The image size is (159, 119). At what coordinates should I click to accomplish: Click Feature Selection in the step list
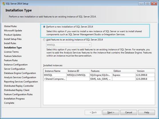(x=13, y=56)
